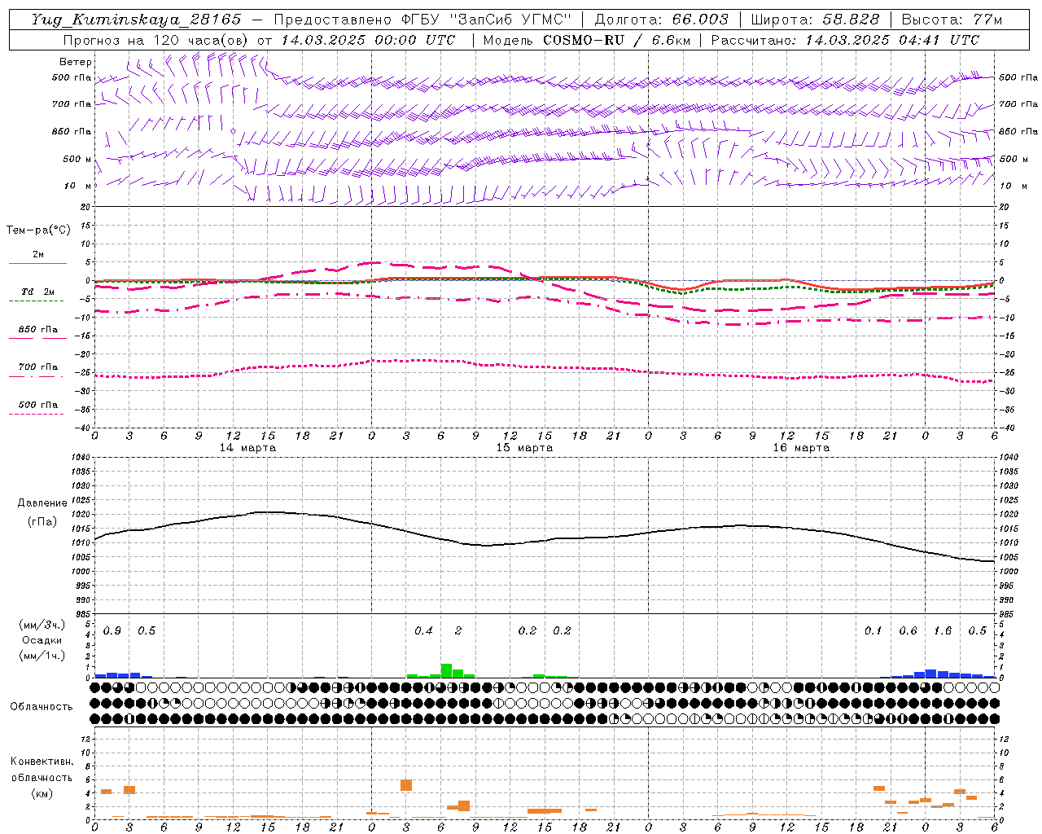This screenshot has width=1042, height=834.
Task: Click the 1.6 precipitation amount value
Action: pyautogui.click(x=943, y=631)
